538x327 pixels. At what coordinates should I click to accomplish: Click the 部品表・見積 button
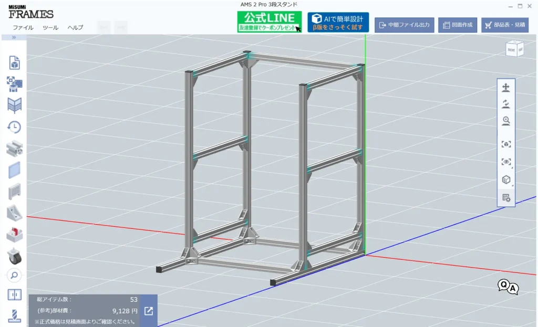tap(504, 25)
